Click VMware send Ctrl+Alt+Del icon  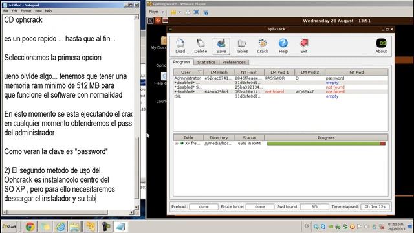(187, 12)
